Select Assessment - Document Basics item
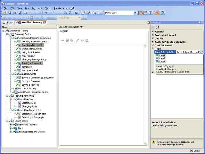This screenshot has height=154, width=205. 33,92
